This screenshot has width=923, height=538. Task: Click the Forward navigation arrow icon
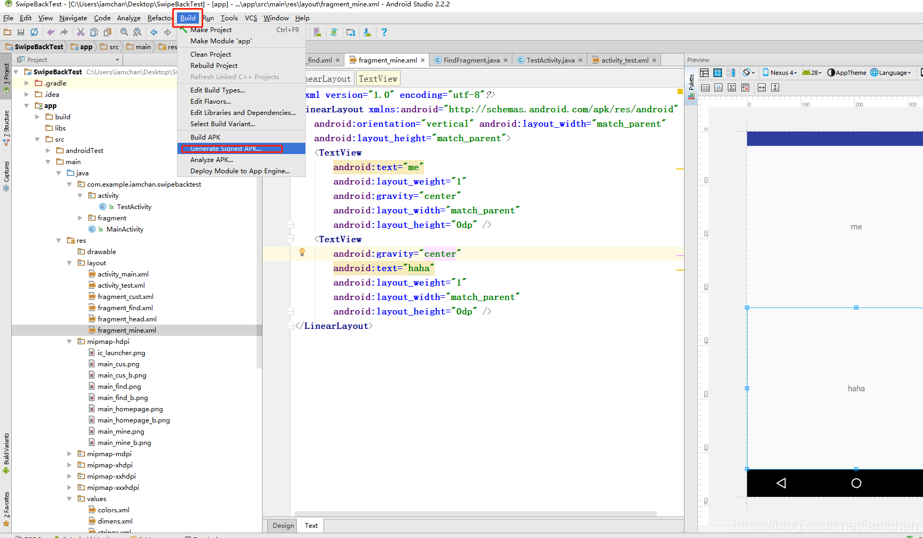(167, 32)
